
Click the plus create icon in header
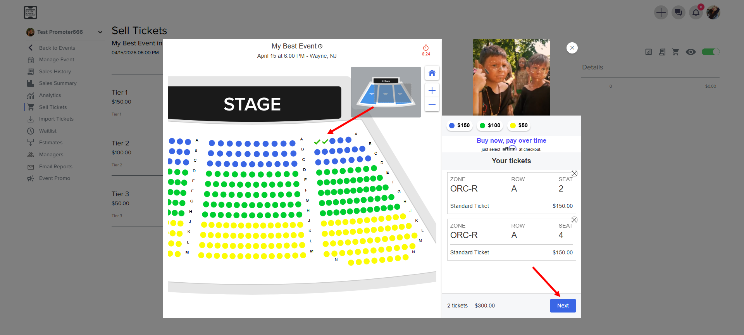tap(661, 12)
